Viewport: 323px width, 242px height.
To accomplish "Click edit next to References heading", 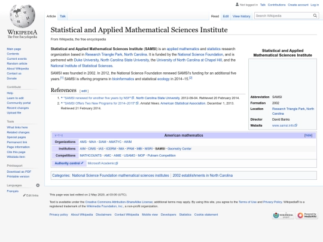I will (84, 91).
